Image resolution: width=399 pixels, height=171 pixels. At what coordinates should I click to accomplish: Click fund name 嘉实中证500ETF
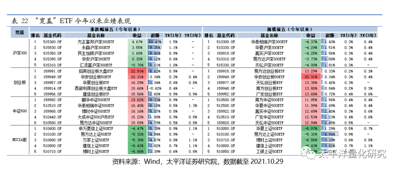[x=269, y=112]
